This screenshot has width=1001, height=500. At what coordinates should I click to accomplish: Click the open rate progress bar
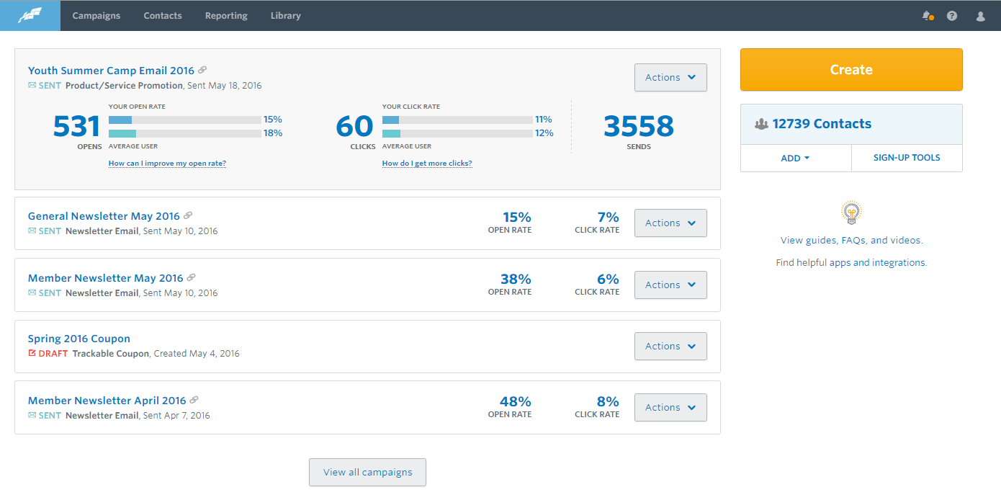point(184,120)
